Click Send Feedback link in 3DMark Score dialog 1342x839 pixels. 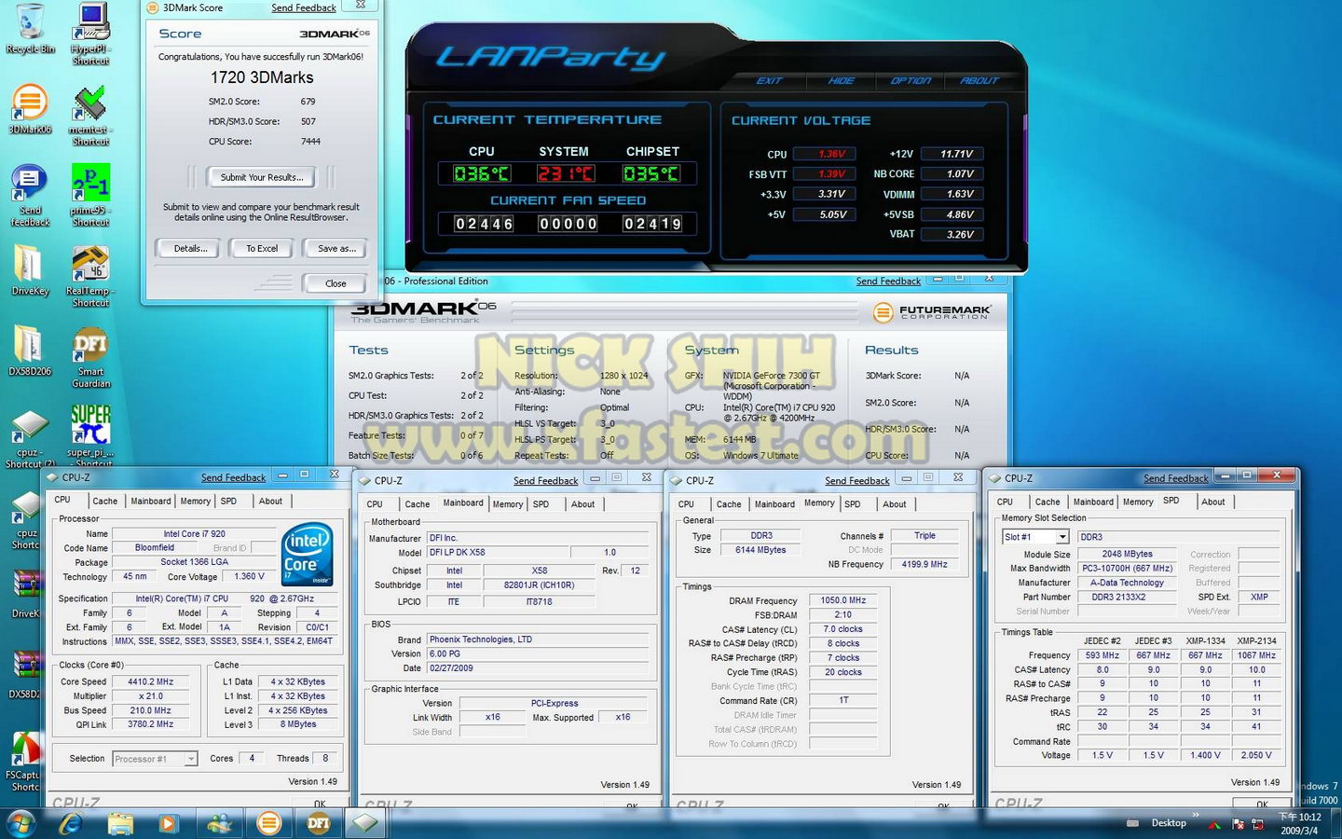304,7
